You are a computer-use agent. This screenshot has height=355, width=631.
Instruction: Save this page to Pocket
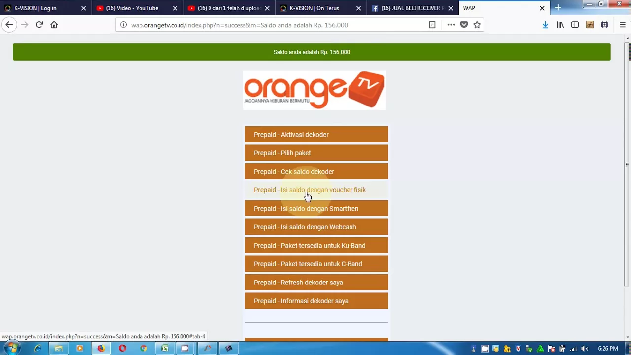point(464,25)
